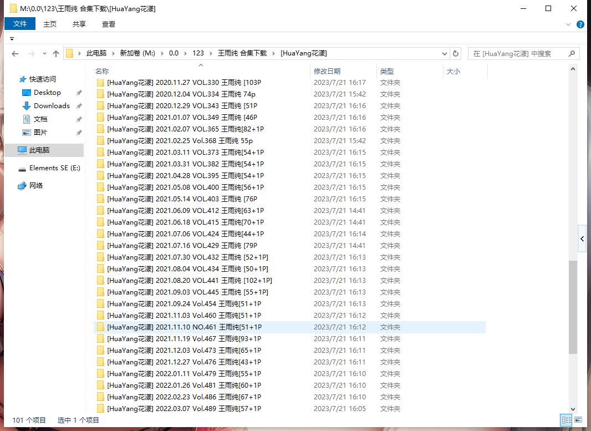
Task: Select 网络 in the navigation pane
Action: 36,185
